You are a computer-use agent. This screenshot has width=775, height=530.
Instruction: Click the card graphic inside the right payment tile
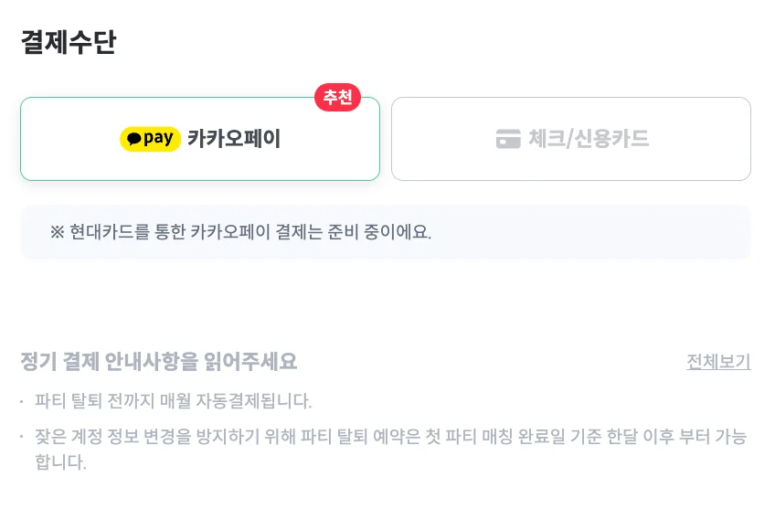(x=509, y=138)
